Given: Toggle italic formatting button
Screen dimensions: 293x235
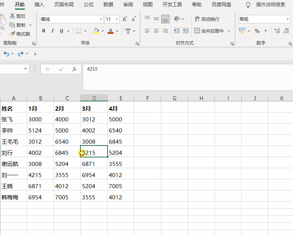Looking at the screenshot, I should [x=52, y=31].
